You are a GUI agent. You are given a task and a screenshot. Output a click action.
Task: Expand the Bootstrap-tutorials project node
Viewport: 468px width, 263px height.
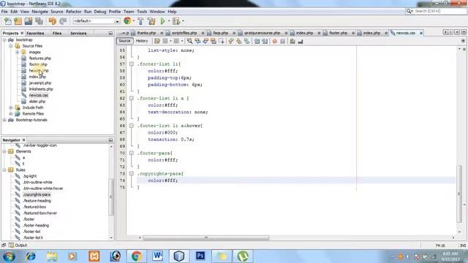(x=4, y=120)
